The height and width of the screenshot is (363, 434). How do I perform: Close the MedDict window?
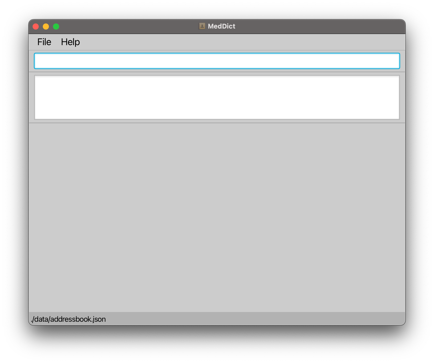[x=36, y=27]
